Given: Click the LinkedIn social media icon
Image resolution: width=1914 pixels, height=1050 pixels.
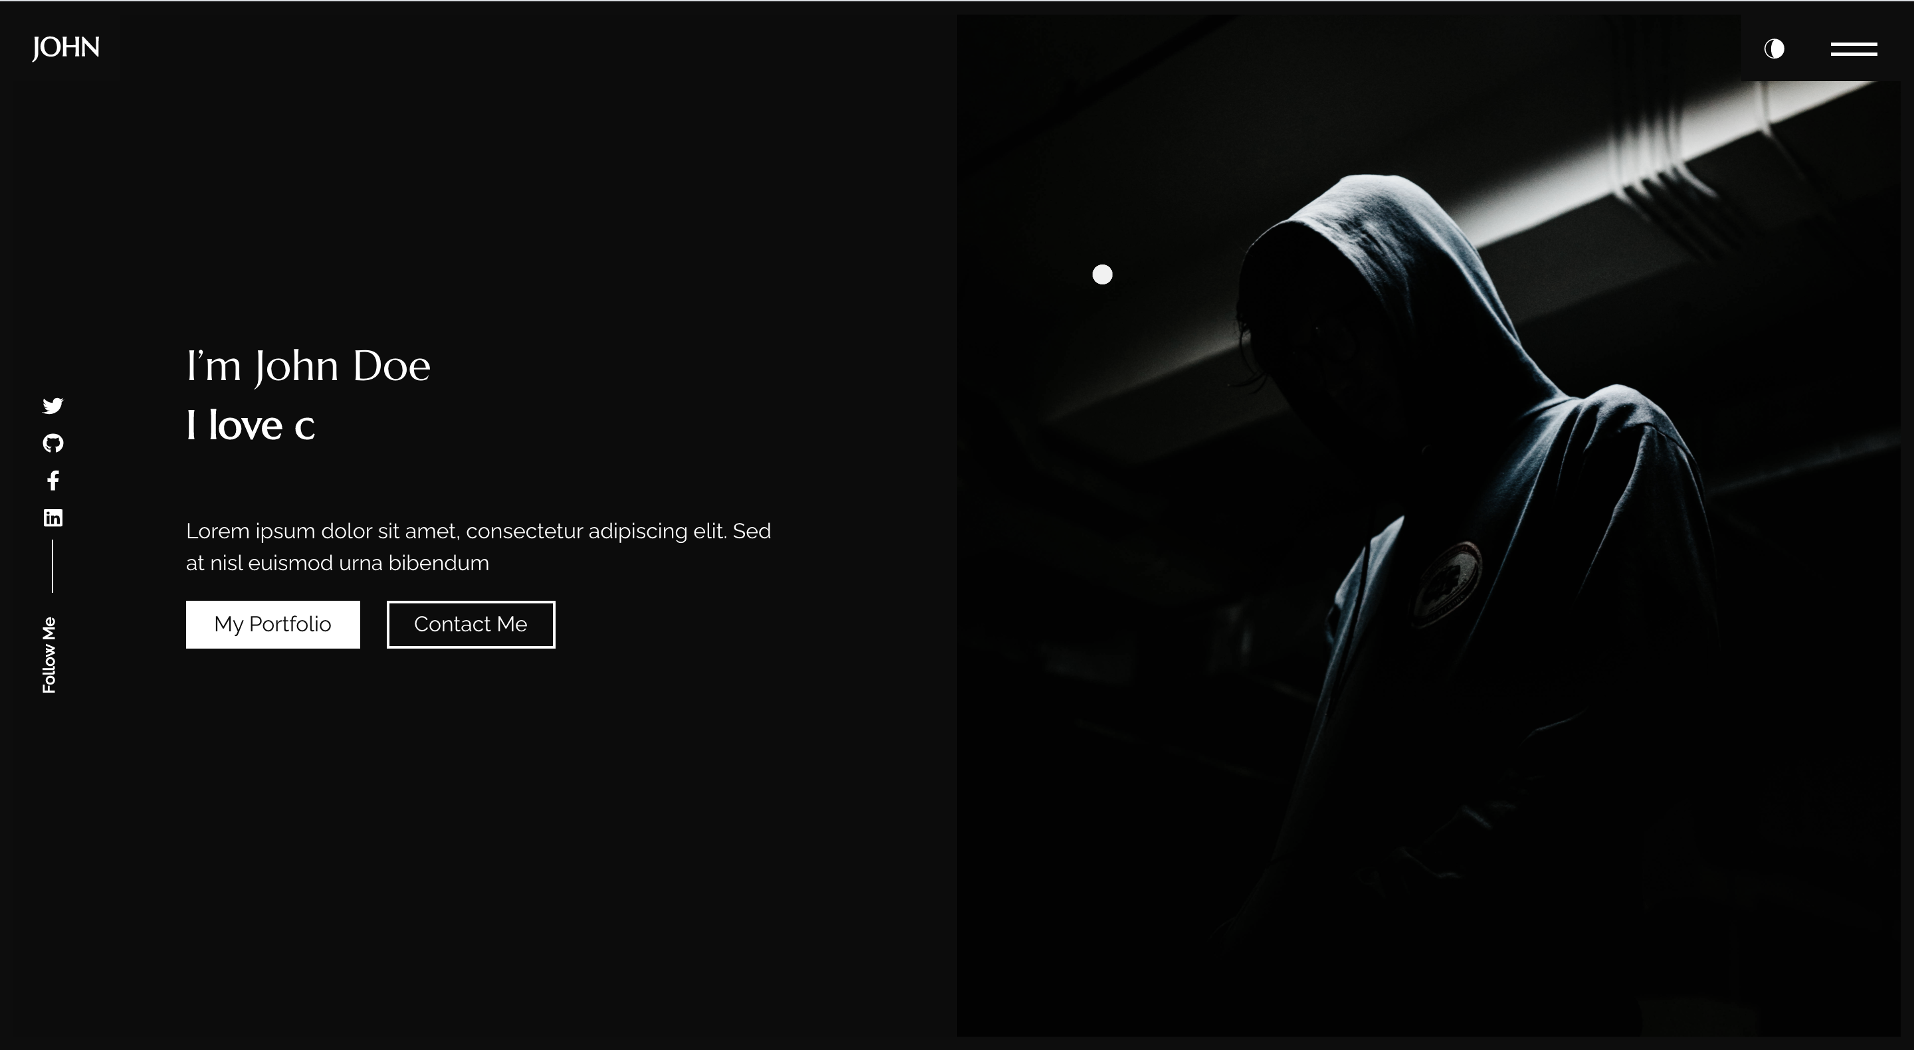Looking at the screenshot, I should pyautogui.click(x=53, y=517).
